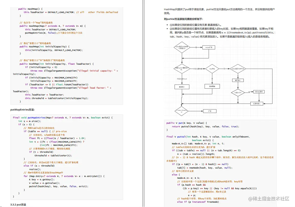
Task: Click the "红黑树插入" box in the flowchart
Action: (x=257, y=104)
